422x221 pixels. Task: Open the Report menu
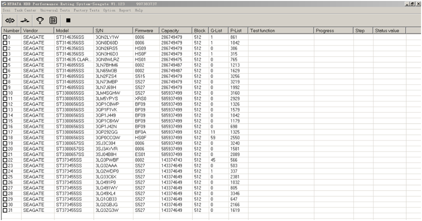tap(125, 10)
